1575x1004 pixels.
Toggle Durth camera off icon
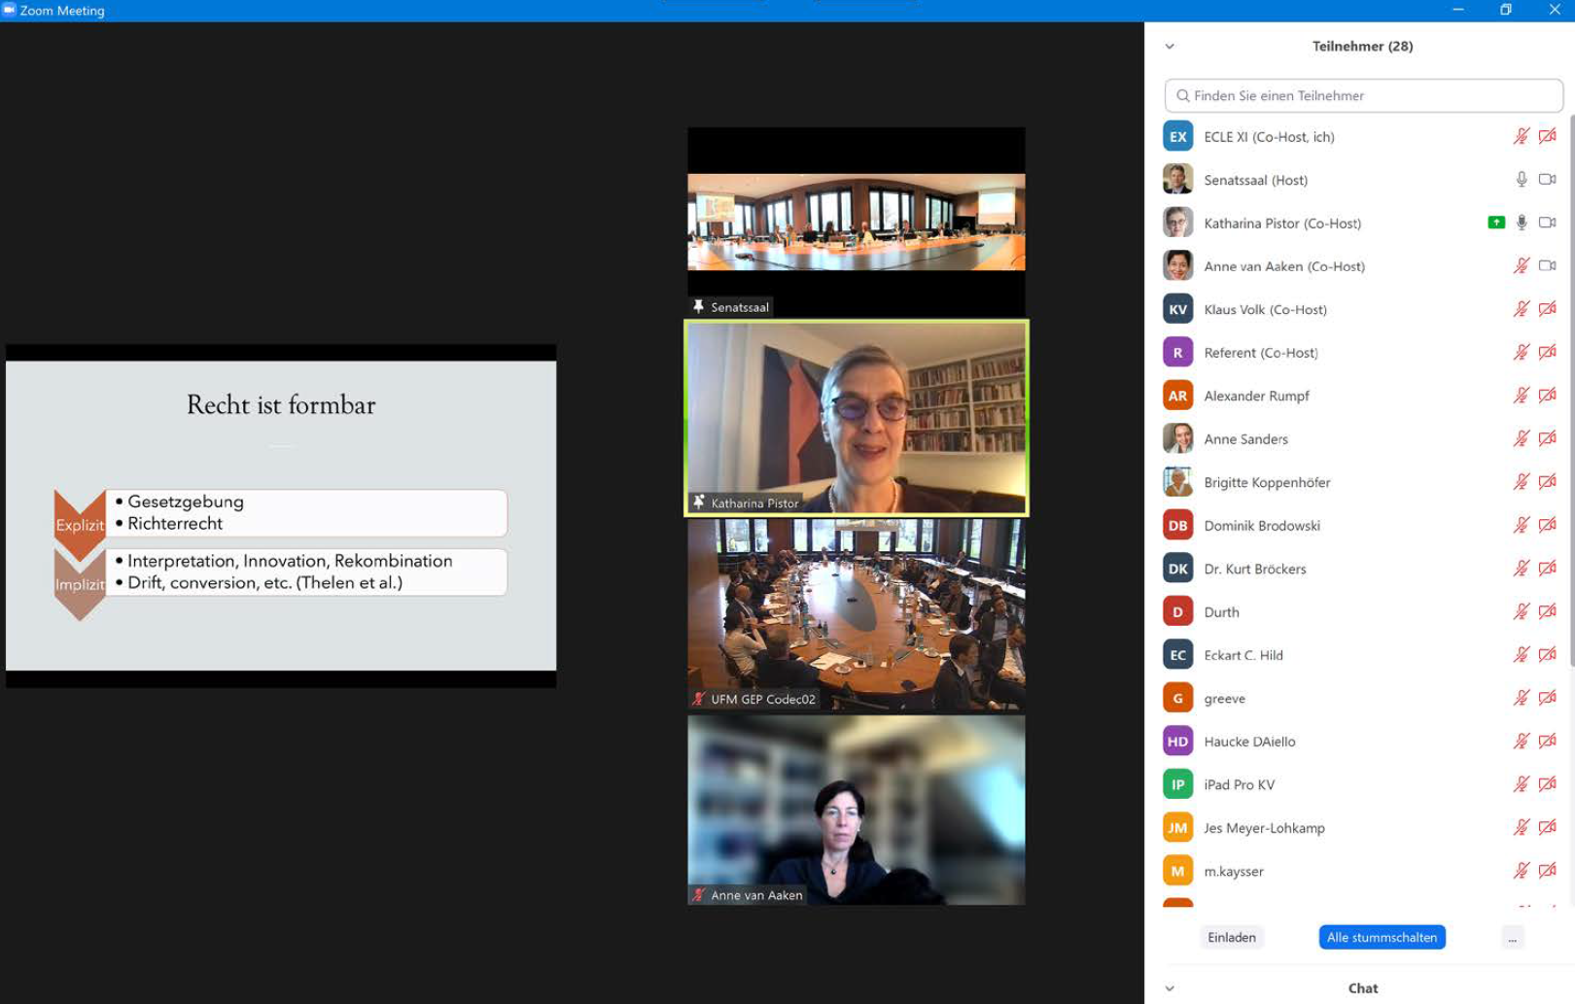1548,611
